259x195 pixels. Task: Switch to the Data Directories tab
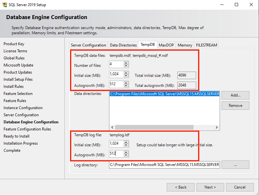tap(123, 45)
